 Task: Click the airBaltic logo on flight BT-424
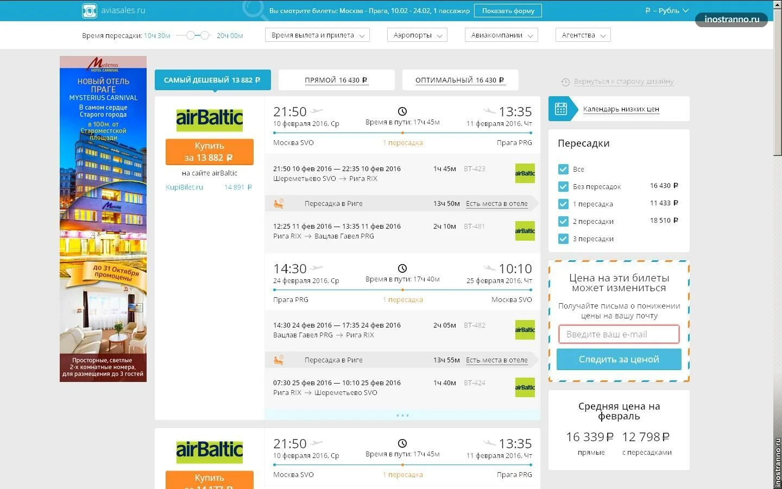tap(525, 387)
